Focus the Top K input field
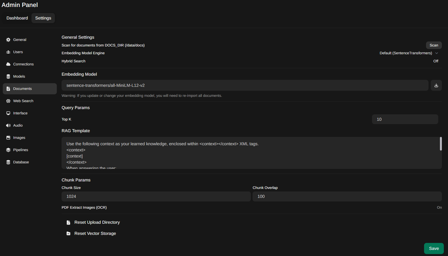Screen dimensions: 448x256 [405, 119]
